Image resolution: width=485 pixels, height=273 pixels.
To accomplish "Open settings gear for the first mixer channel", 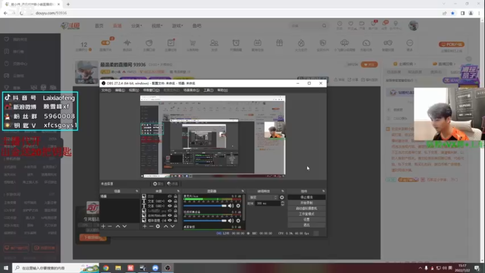I will click(238, 206).
